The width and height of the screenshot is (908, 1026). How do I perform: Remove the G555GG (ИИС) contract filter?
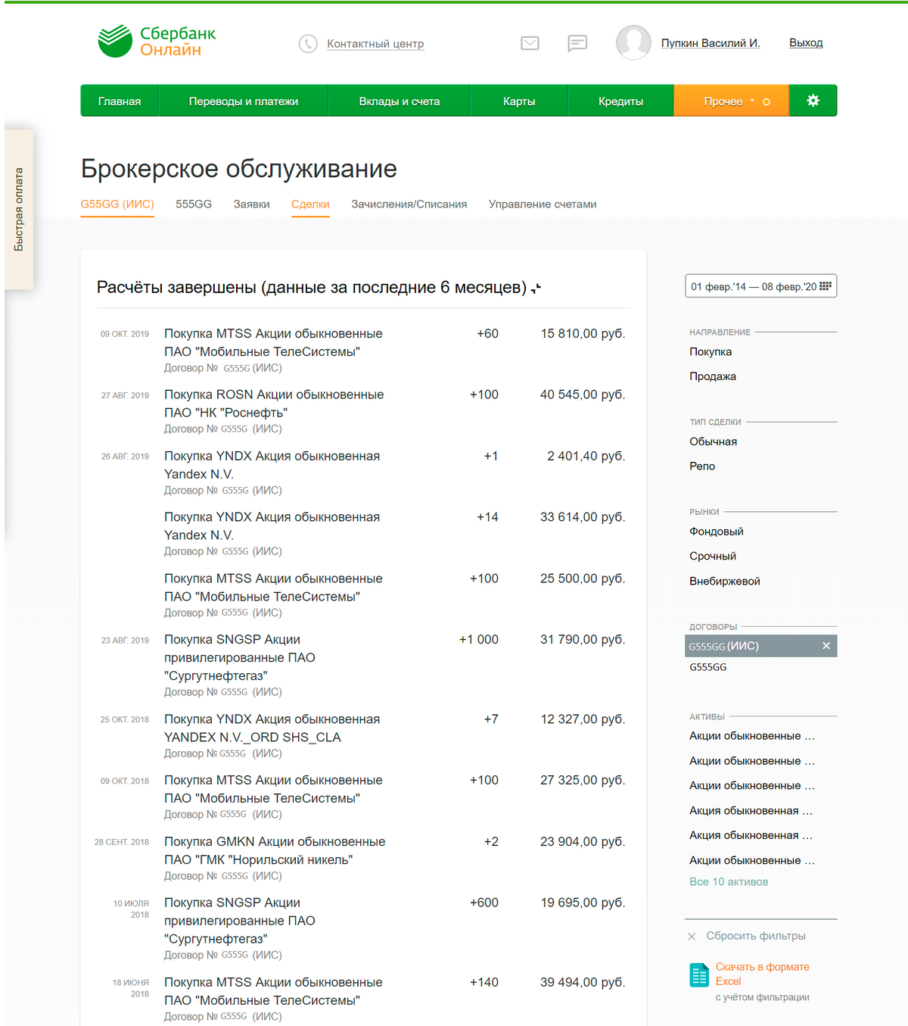click(826, 646)
